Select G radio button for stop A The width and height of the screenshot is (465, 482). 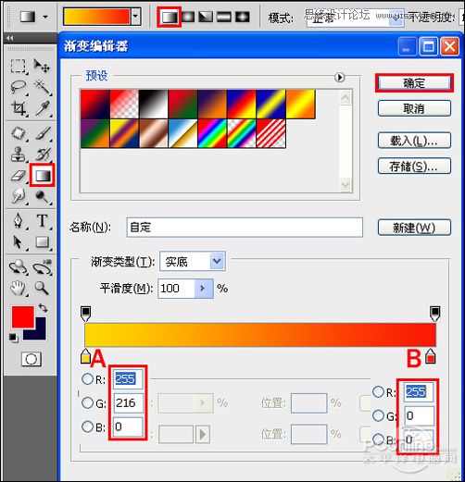coord(87,402)
